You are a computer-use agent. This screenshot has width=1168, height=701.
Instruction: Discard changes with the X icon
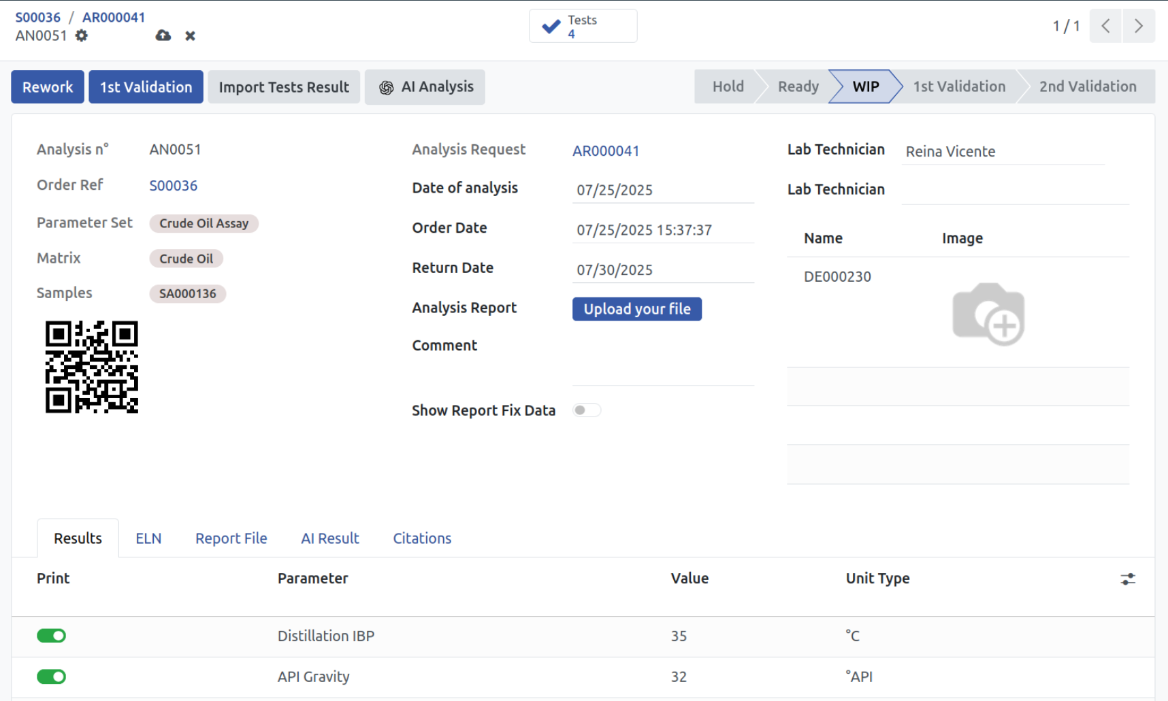pyautogui.click(x=191, y=36)
